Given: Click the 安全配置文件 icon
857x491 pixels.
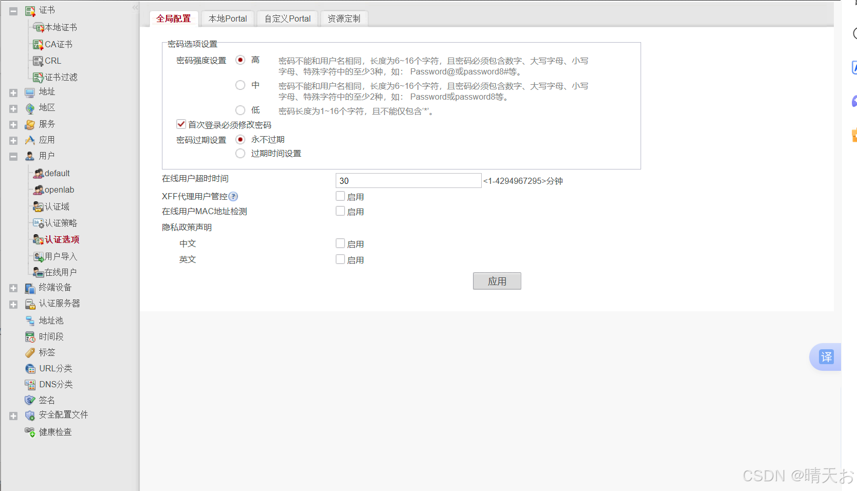Looking at the screenshot, I should (x=30, y=416).
